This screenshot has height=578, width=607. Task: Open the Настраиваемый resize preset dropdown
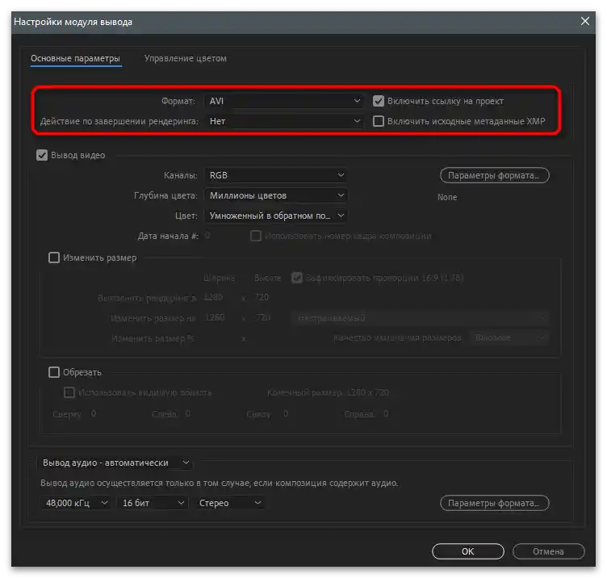click(421, 318)
